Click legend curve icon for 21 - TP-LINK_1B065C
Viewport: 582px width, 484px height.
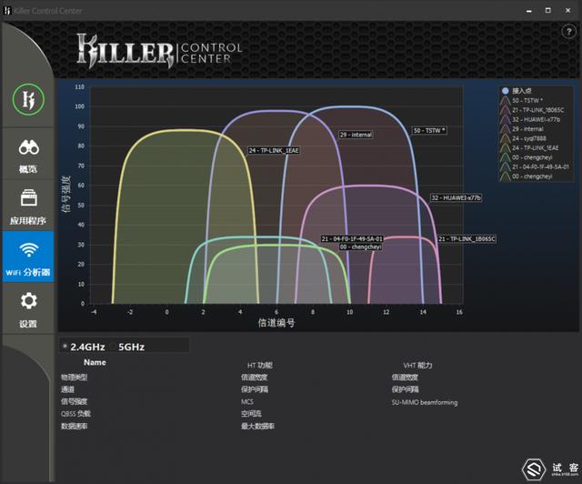(505, 110)
